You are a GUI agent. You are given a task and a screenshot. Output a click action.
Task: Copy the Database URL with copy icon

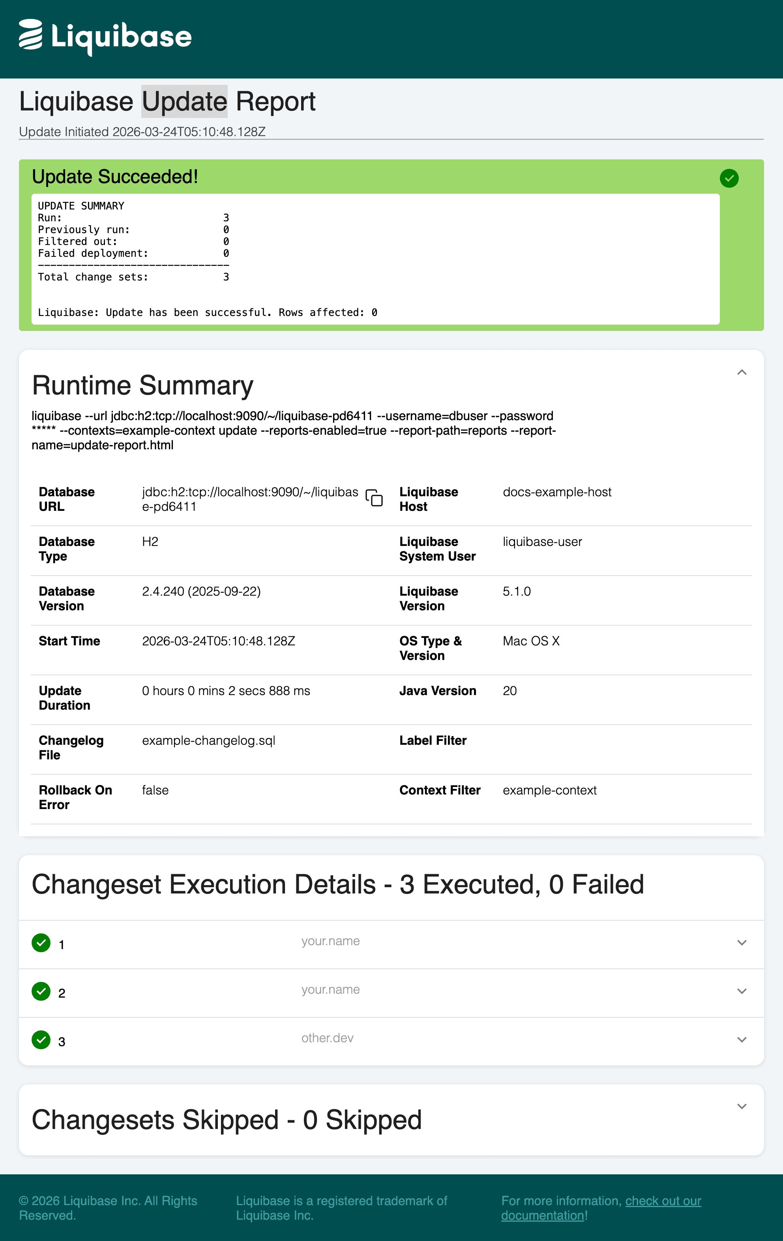374,498
